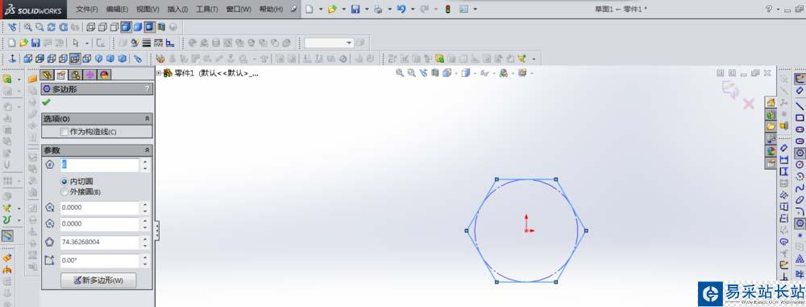Image resolution: width=806 pixels, height=307 pixels.
Task: Click the sketch origin in graphics area
Action: click(x=526, y=231)
